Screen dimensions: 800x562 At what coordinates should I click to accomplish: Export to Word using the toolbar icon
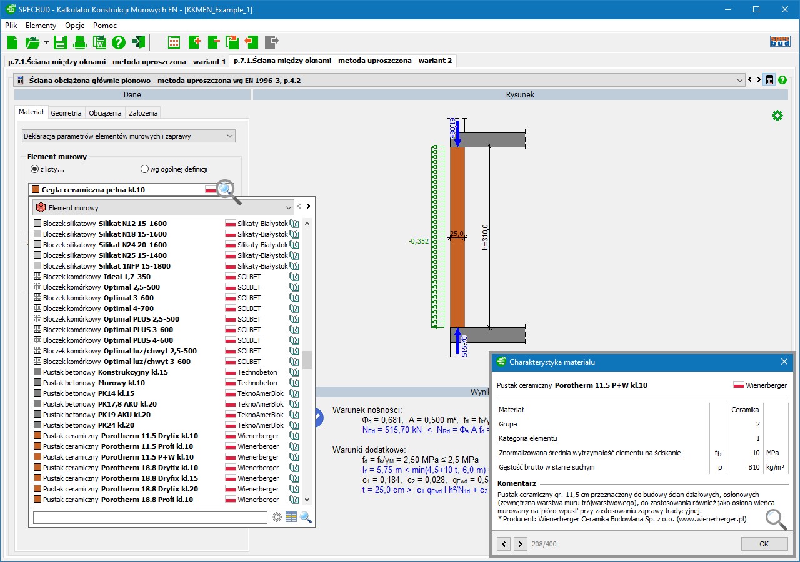[x=99, y=42]
